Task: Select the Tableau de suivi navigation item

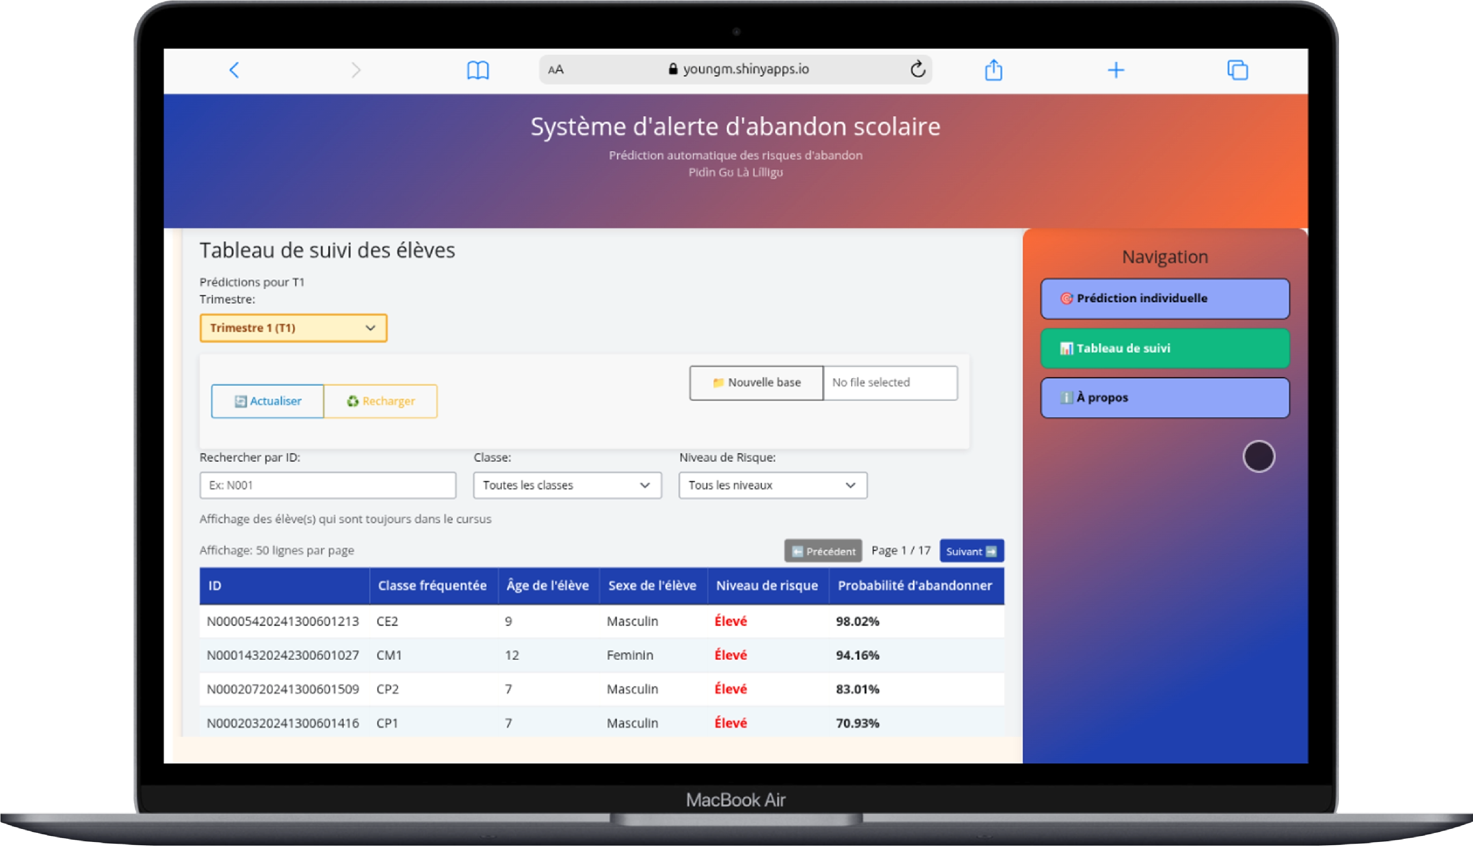Action: (1164, 349)
